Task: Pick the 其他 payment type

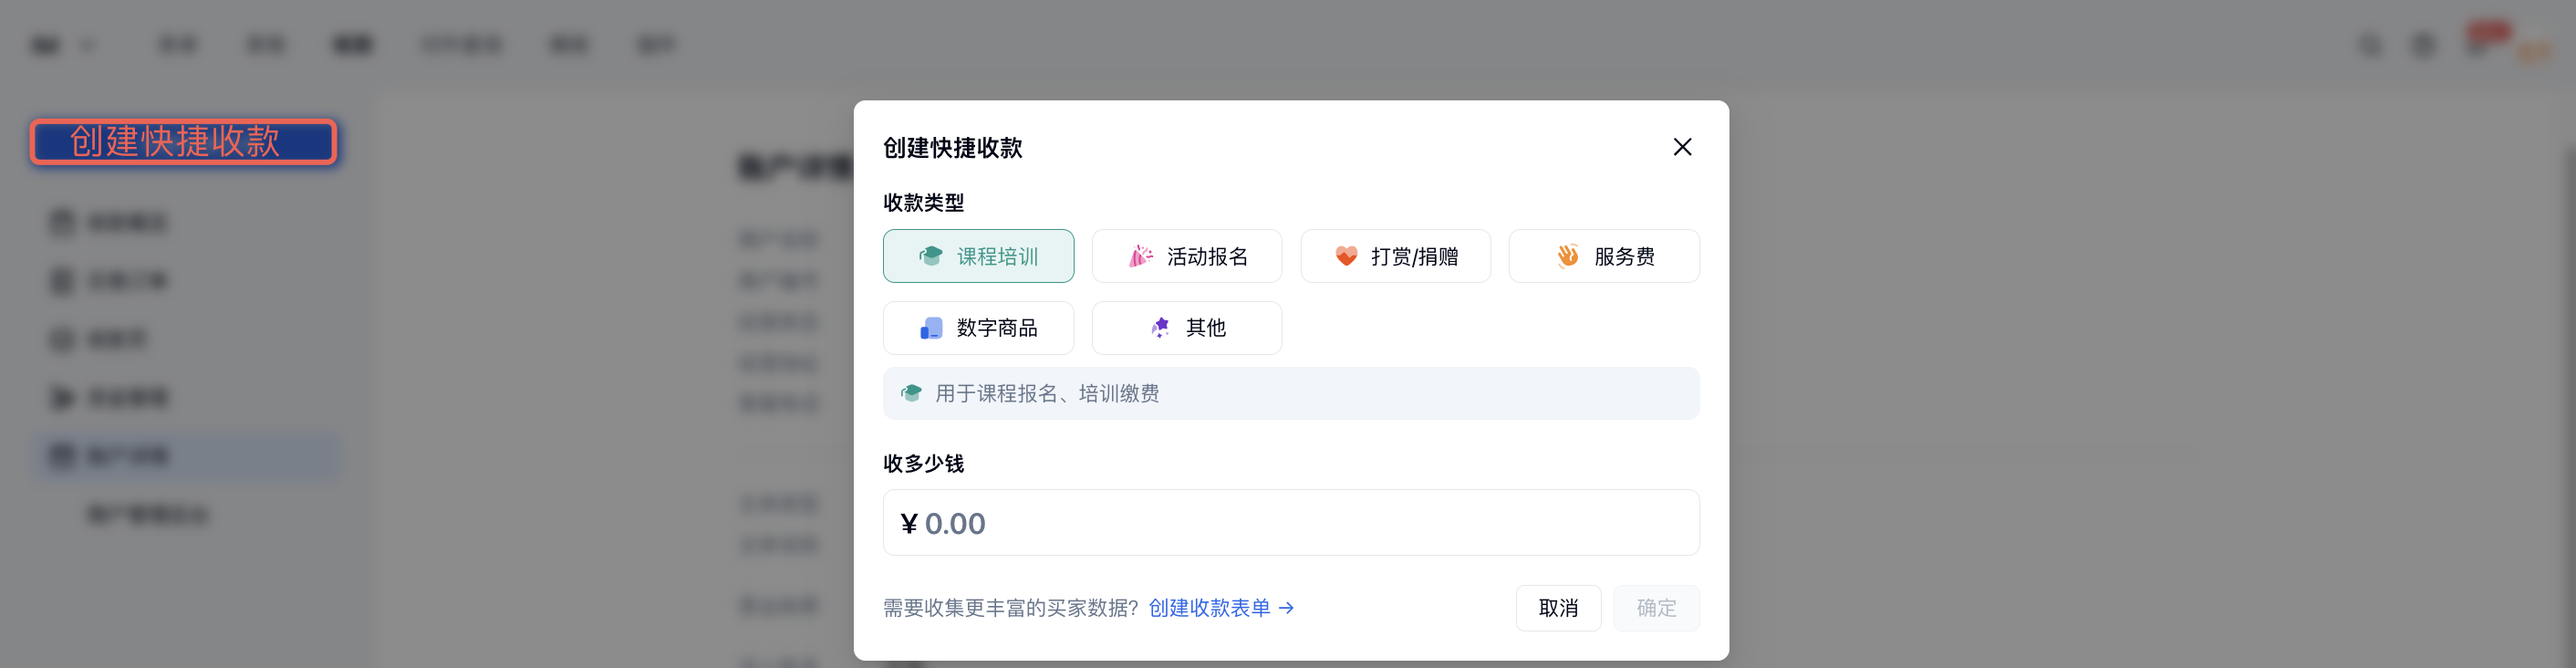Action: point(1186,328)
